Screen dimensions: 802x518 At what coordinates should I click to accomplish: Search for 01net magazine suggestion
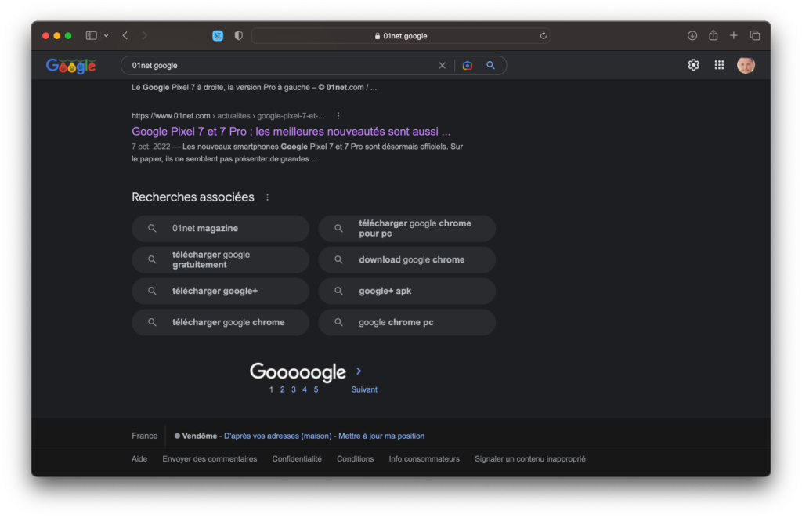click(220, 228)
